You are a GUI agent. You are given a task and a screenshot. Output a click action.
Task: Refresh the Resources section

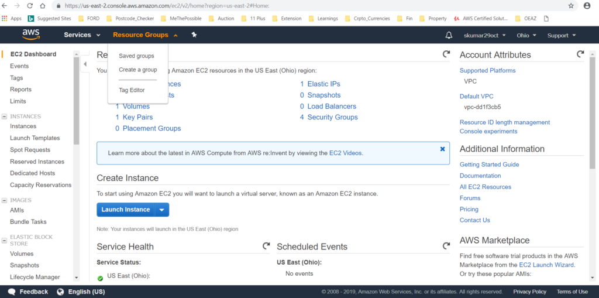446,54
